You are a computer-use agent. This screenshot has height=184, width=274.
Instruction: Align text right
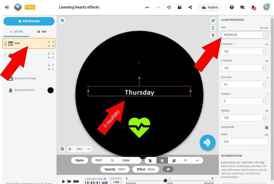tap(174, 161)
